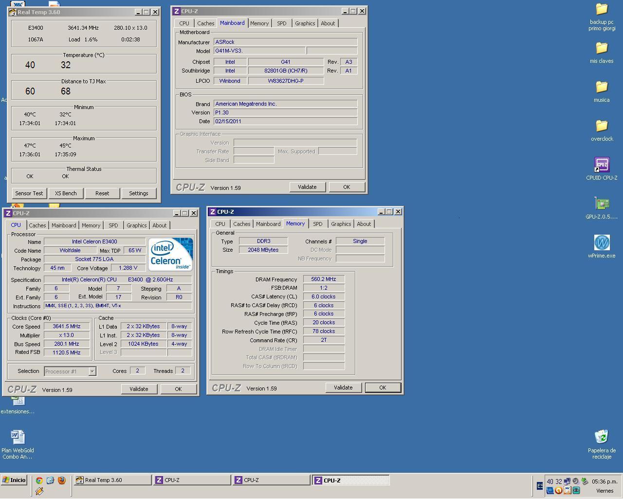Click Sensor Test in Real Temp

(29, 193)
